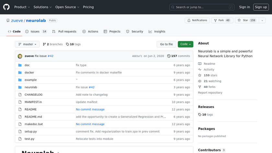Viewport: 272px width, 153px height.
Task: Click the makedoc.bat file icon
Action: click(x=20, y=124)
